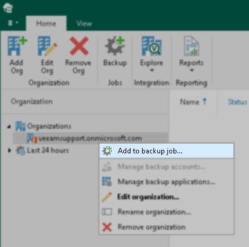Switch to the Home ribbon tab
This screenshot has height=247, width=249.
click(x=46, y=24)
